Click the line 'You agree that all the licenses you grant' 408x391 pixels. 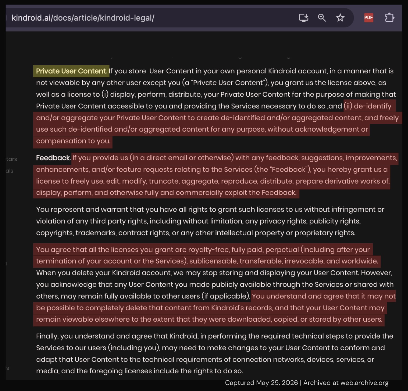[x=203, y=250]
